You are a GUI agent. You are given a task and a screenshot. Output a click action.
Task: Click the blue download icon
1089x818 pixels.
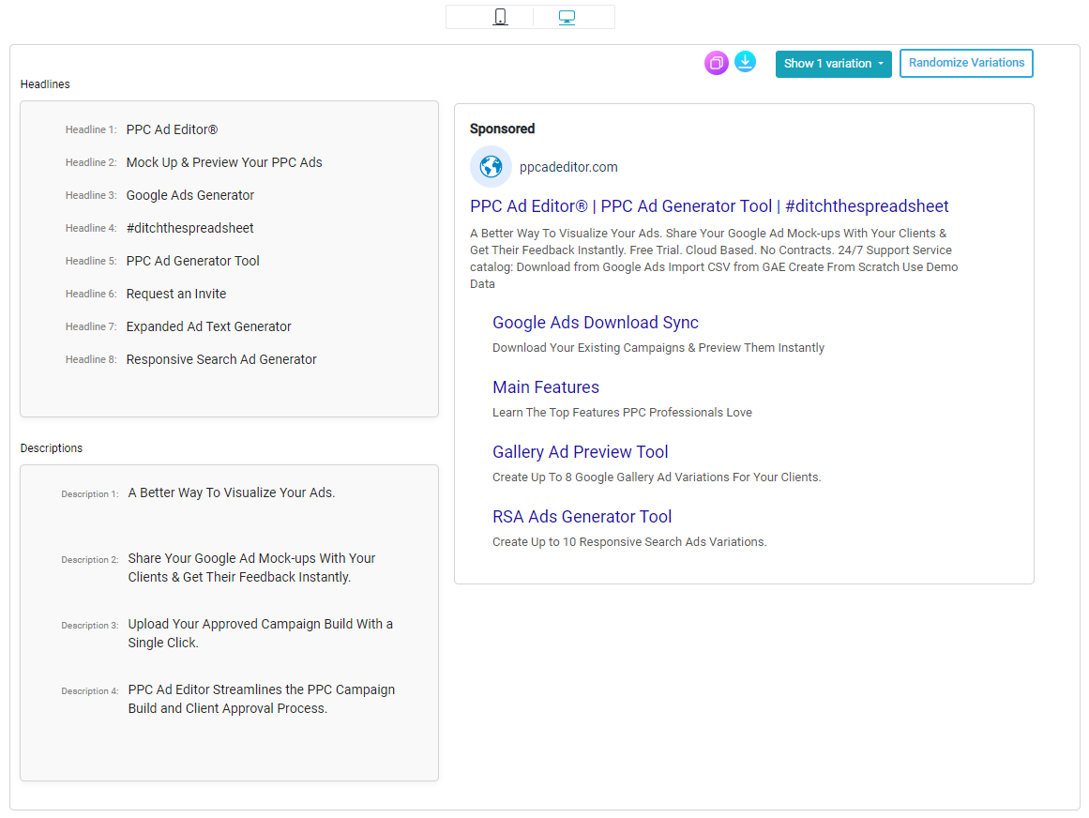[x=745, y=62]
